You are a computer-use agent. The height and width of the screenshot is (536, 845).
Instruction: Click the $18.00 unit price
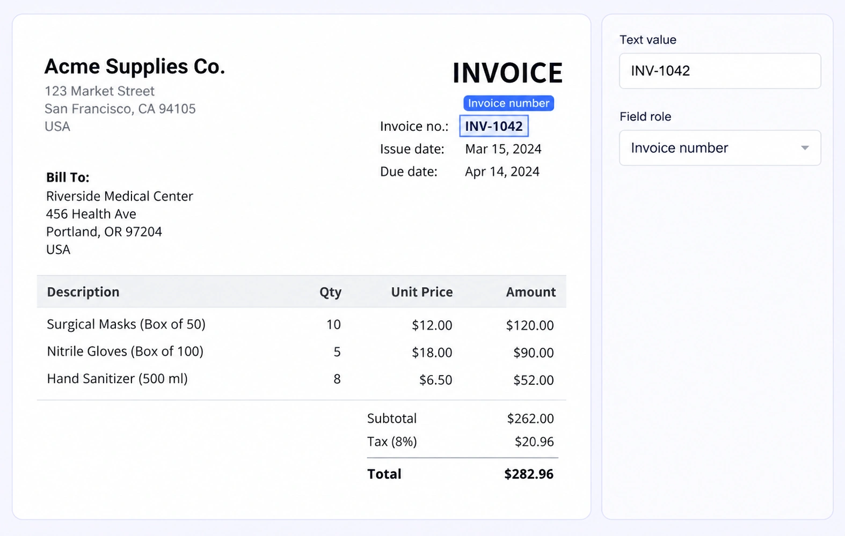coord(432,353)
